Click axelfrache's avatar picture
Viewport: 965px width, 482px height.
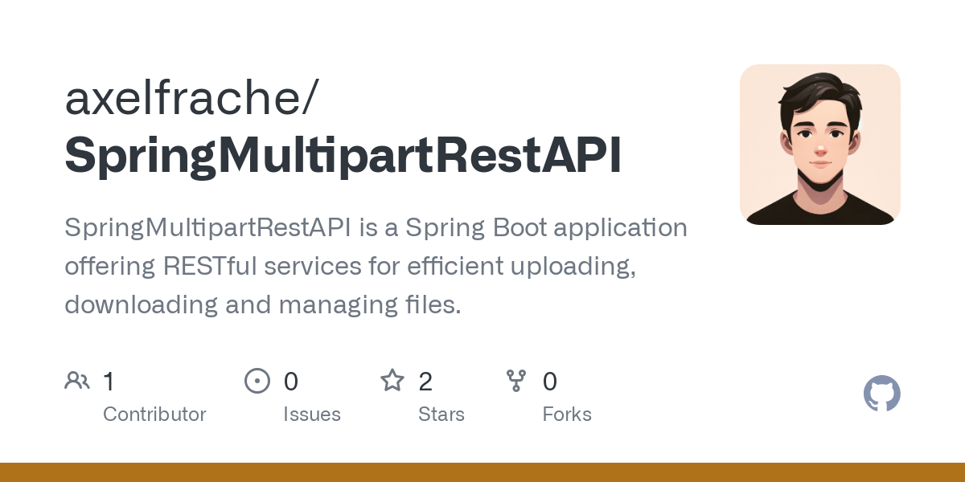pyautogui.click(x=820, y=145)
